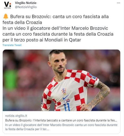Screen dimensions: 124x136
Task: Click the Croatia crest on the jersey
Action: click(x=64, y=91)
